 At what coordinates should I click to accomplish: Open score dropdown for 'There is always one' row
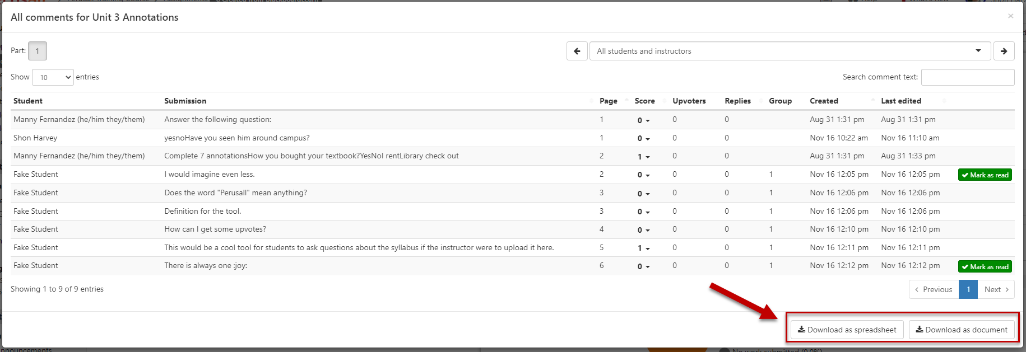coord(643,266)
